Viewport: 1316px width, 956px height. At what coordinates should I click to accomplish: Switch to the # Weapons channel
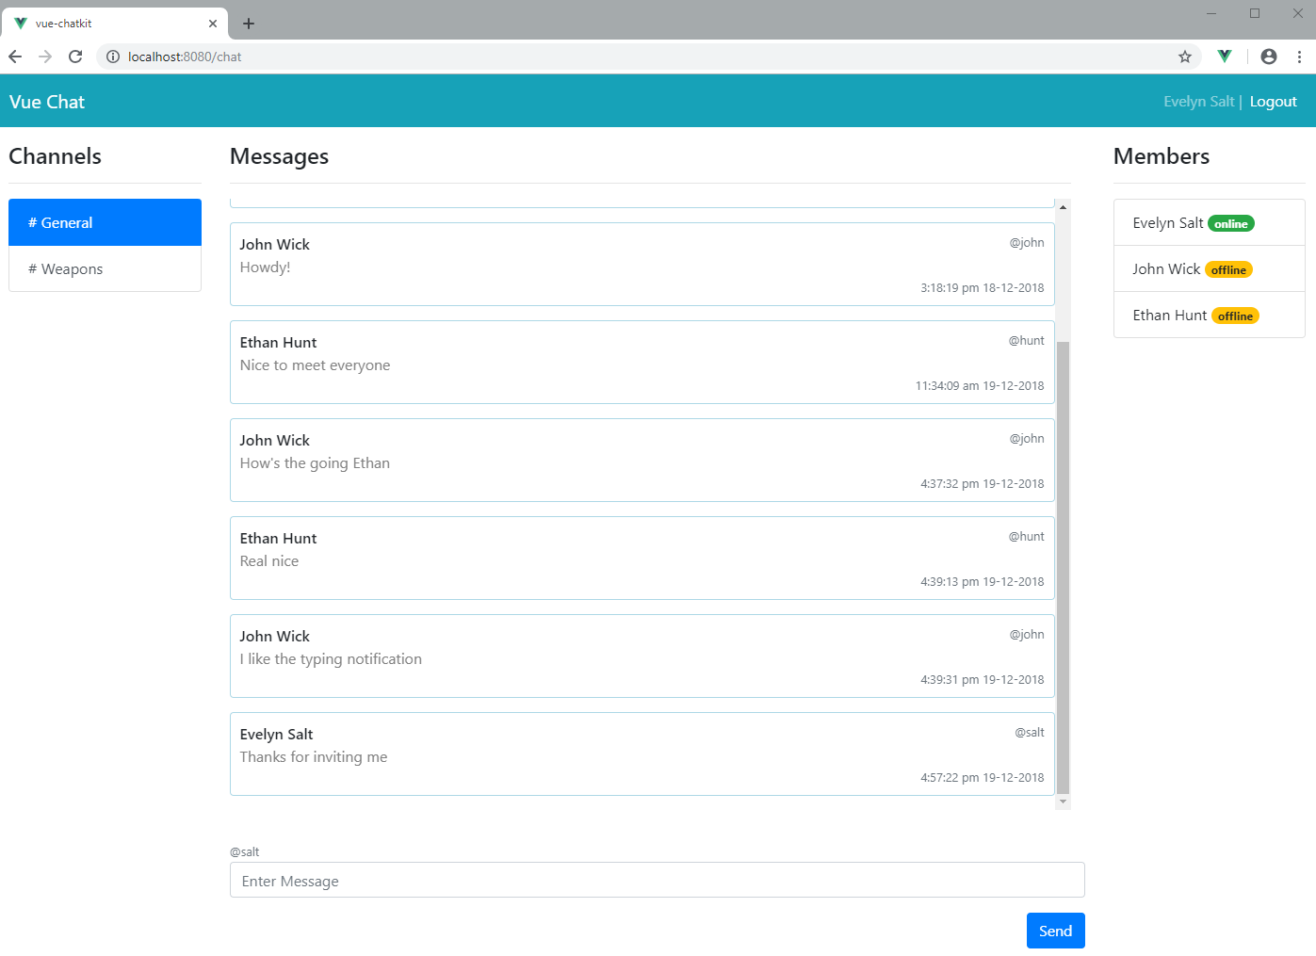[x=105, y=268]
